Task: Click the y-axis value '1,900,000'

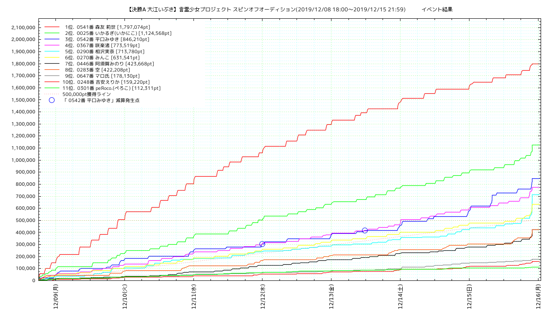Action: pos(23,51)
